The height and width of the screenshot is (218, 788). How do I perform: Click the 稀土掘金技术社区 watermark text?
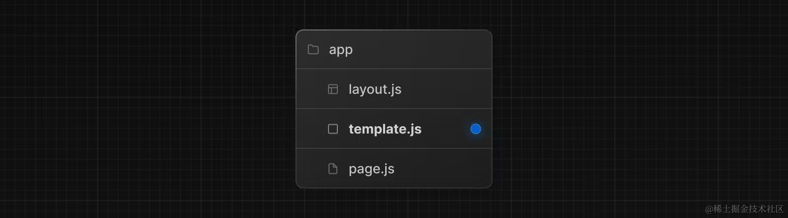point(749,209)
